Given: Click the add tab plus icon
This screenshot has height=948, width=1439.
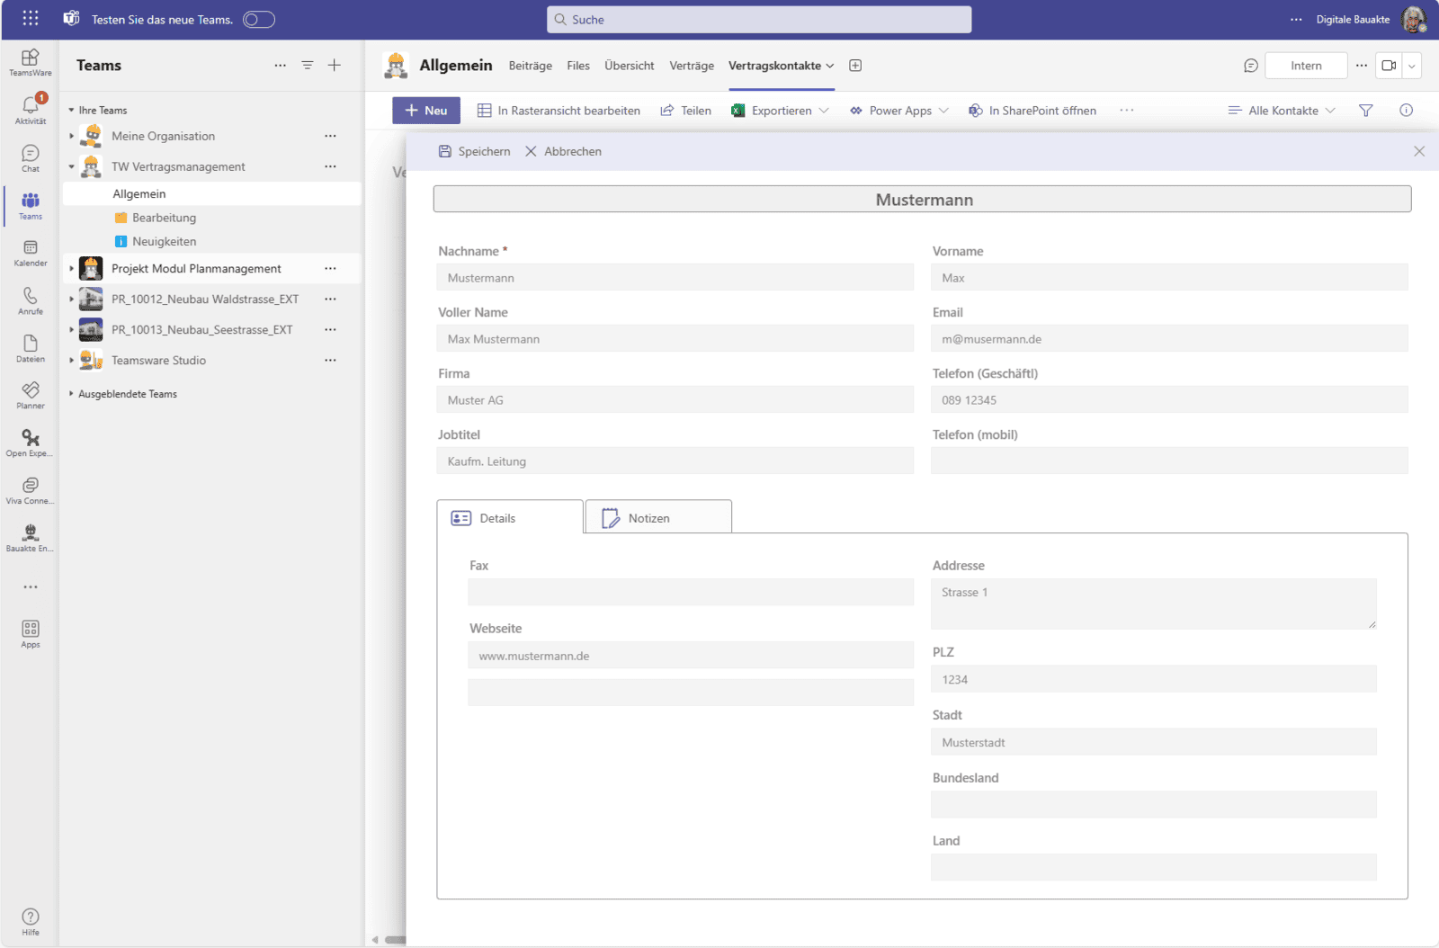Looking at the screenshot, I should pos(855,66).
